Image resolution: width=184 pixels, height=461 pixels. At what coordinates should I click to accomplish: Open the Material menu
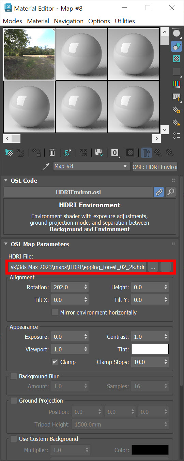(38, 21)
